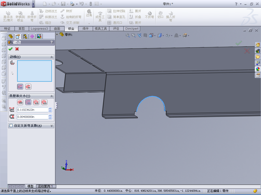The image size is (261, 195).
Task: Switch to the 曲面 tab
Action: click(57, 29)
